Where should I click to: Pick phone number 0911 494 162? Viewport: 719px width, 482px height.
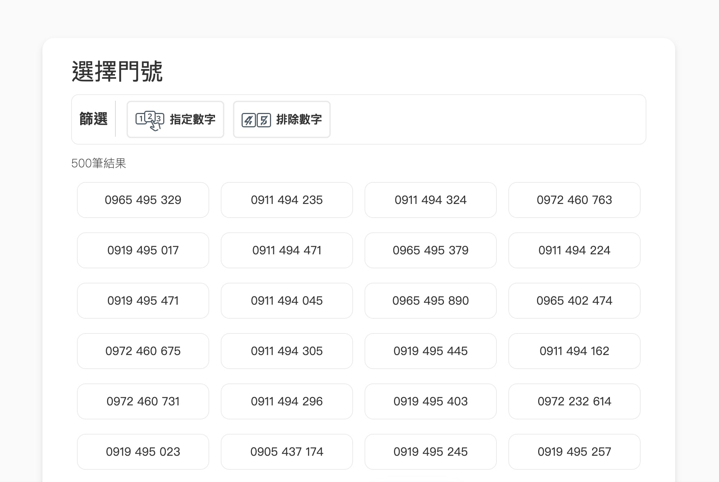click(574, 351)
